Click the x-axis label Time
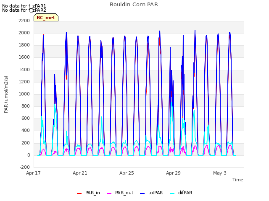The image size is (269, 201). 238,180
